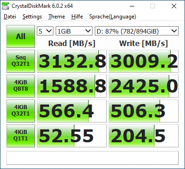
Task: Click the Read [MB/s] column header
Action: click(x=72, y=43)
